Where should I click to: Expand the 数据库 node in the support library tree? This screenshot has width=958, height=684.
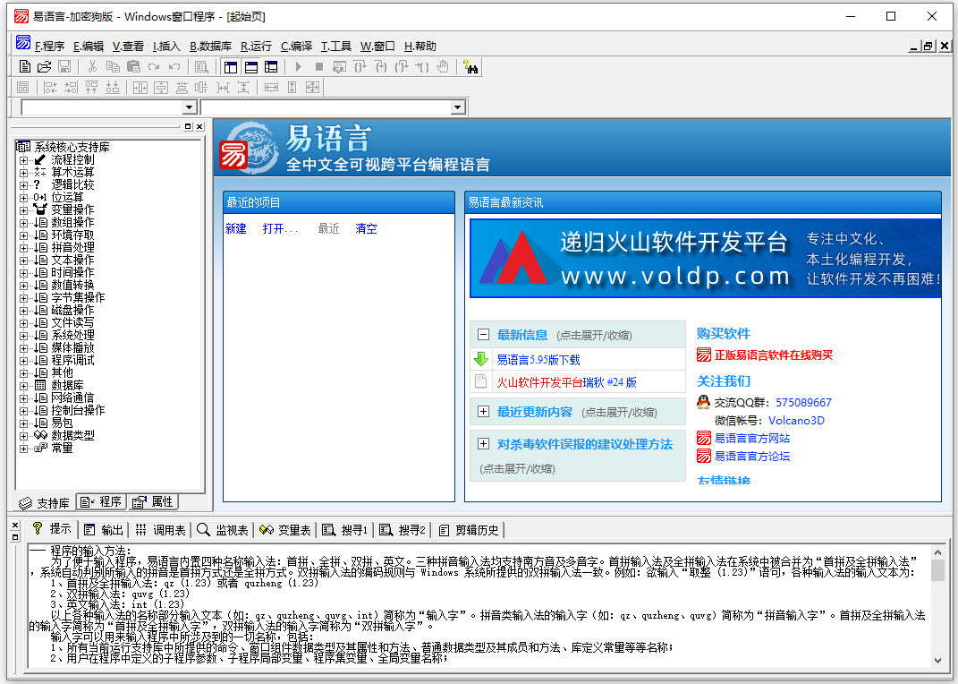tap(24, 386)
